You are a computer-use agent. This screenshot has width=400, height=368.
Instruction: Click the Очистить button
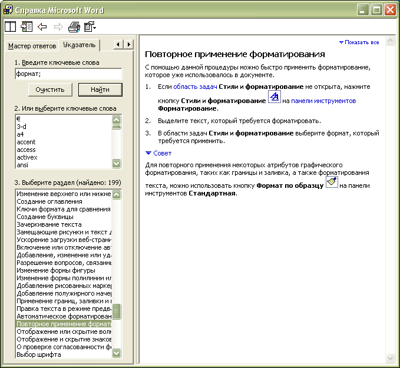pyautogui.click(x=50, y=89)
